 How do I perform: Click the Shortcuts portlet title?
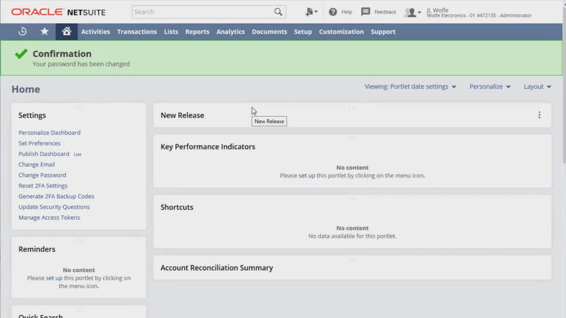177,208
